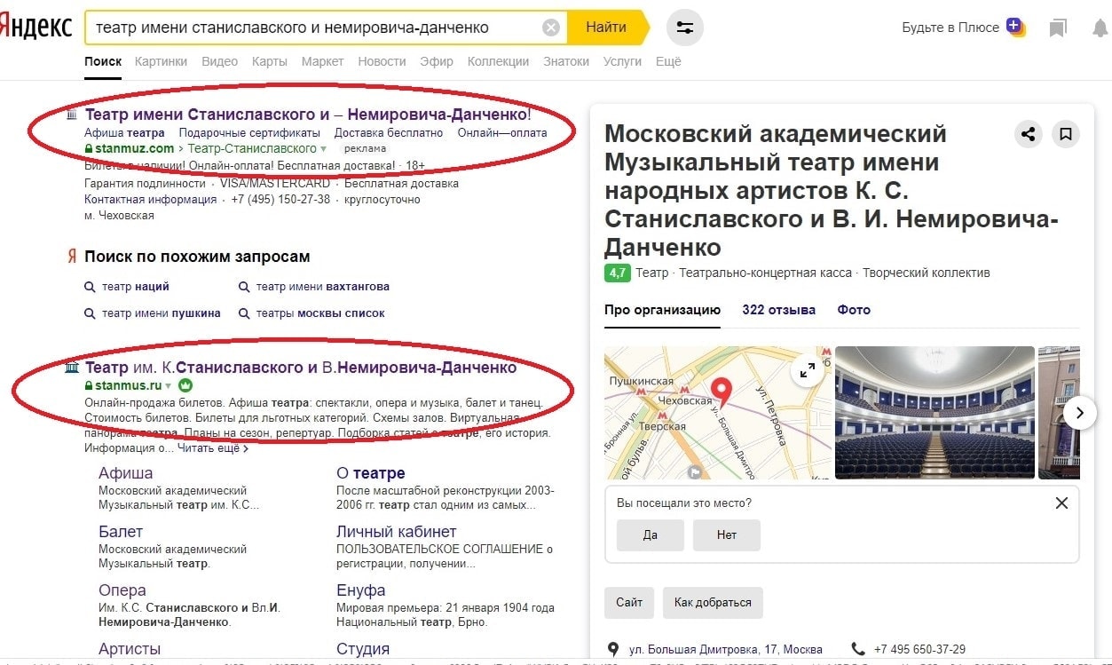Open Yandex Plus badge icon
1112x665 pixels.
(1015, 27)
